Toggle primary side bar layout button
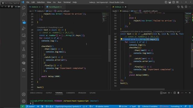 (166, 2)
